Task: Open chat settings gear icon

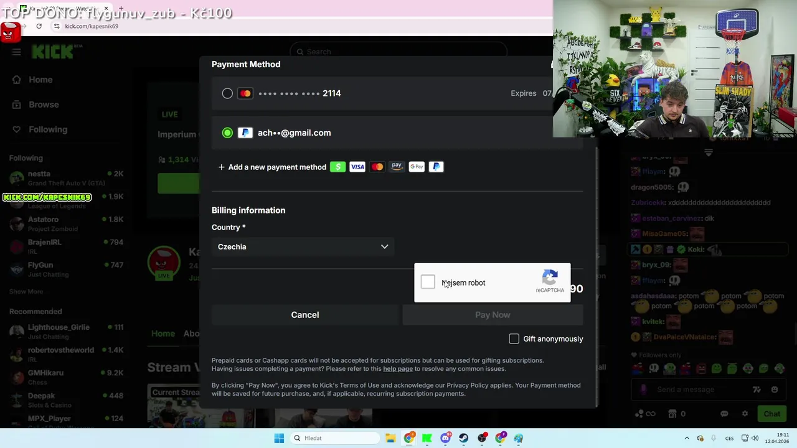Action: click(x=745, y=414)
